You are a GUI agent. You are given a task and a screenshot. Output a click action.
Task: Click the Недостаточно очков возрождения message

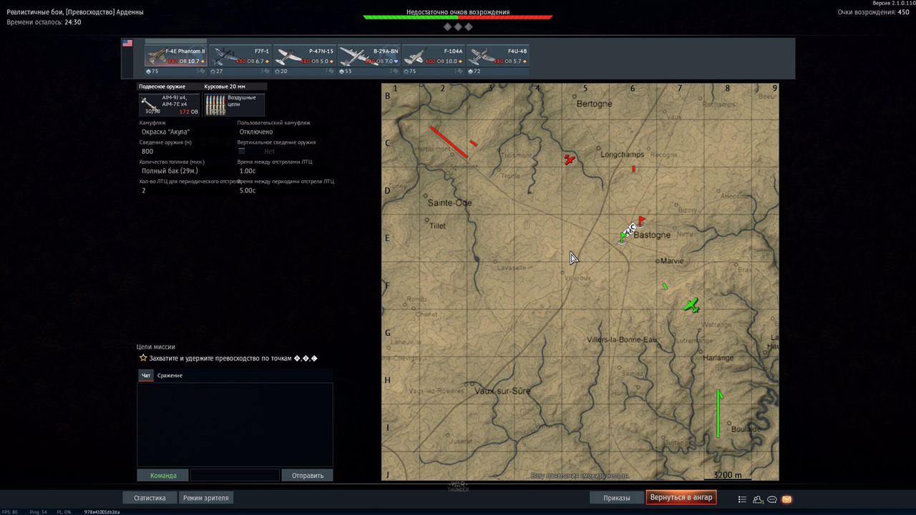(458, 11)
